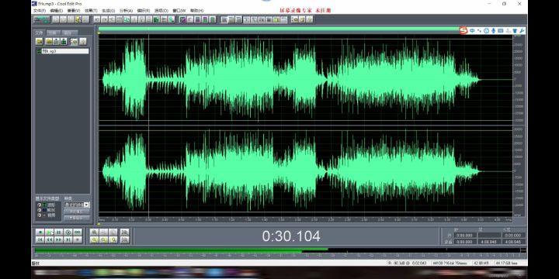The width and height of the screenshot is (559, 279).
Task: Stop playback with the Stop button
Action: (x=40, y=232)
